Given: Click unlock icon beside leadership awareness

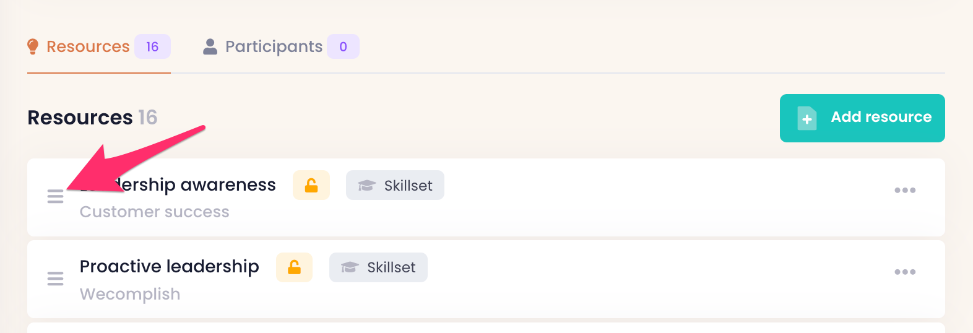Looking at the screenshot, I should [311, 185].
